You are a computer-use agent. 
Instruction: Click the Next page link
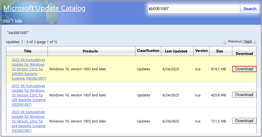248,41
